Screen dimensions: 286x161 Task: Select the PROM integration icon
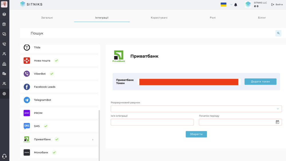(x=27, y=113)
